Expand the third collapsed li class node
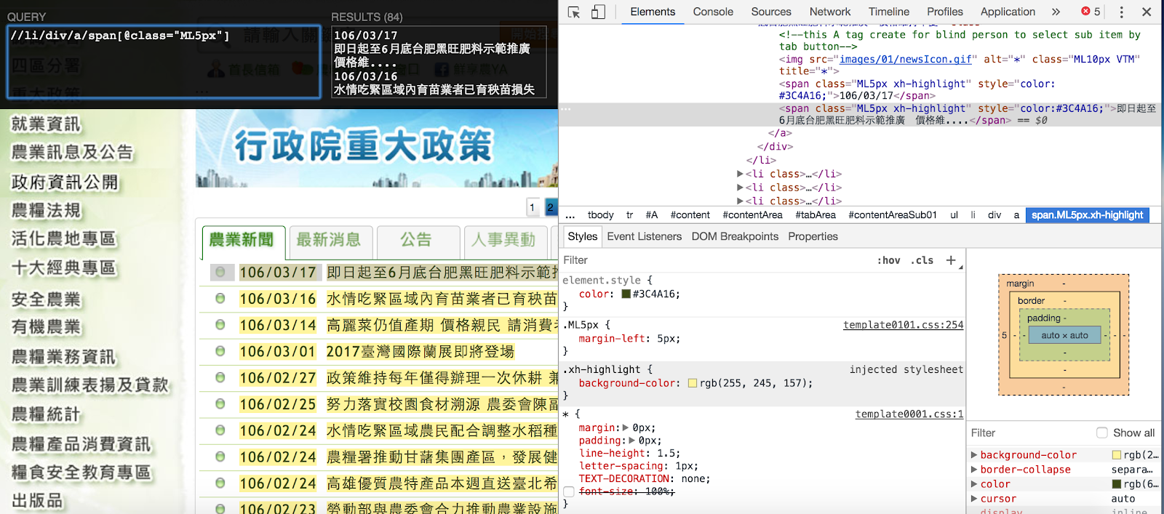This screenshot has width=1164, height=514. click(740, 201)
